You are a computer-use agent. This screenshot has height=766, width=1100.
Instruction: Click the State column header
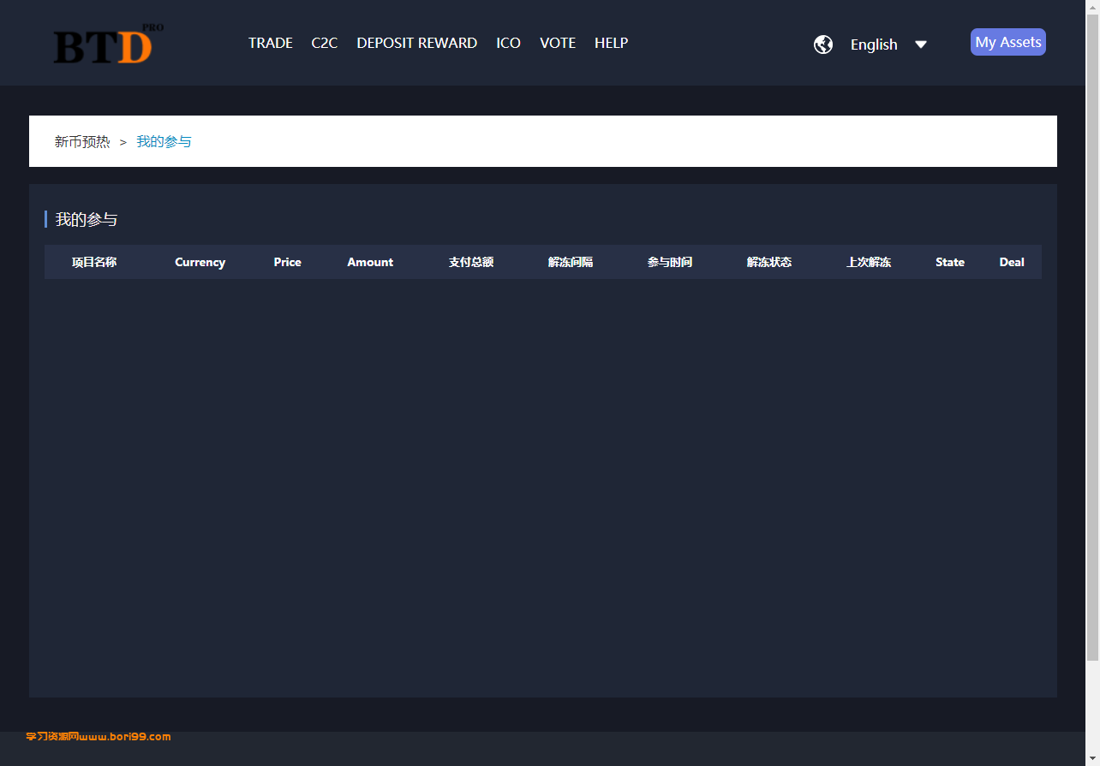(x=950, y=262)
